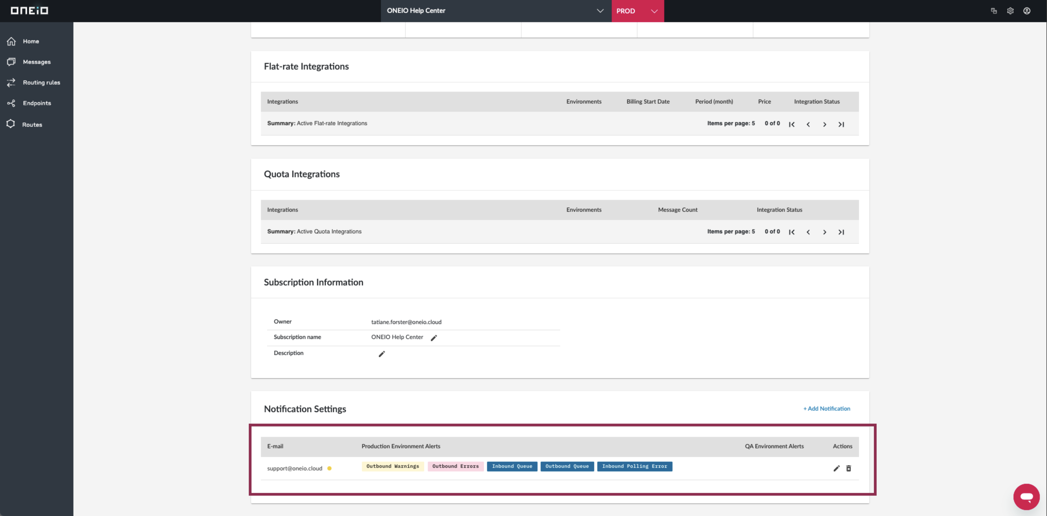Go to next page of Quota Integrations
The image size is (1047, 516).
point(825,232)
